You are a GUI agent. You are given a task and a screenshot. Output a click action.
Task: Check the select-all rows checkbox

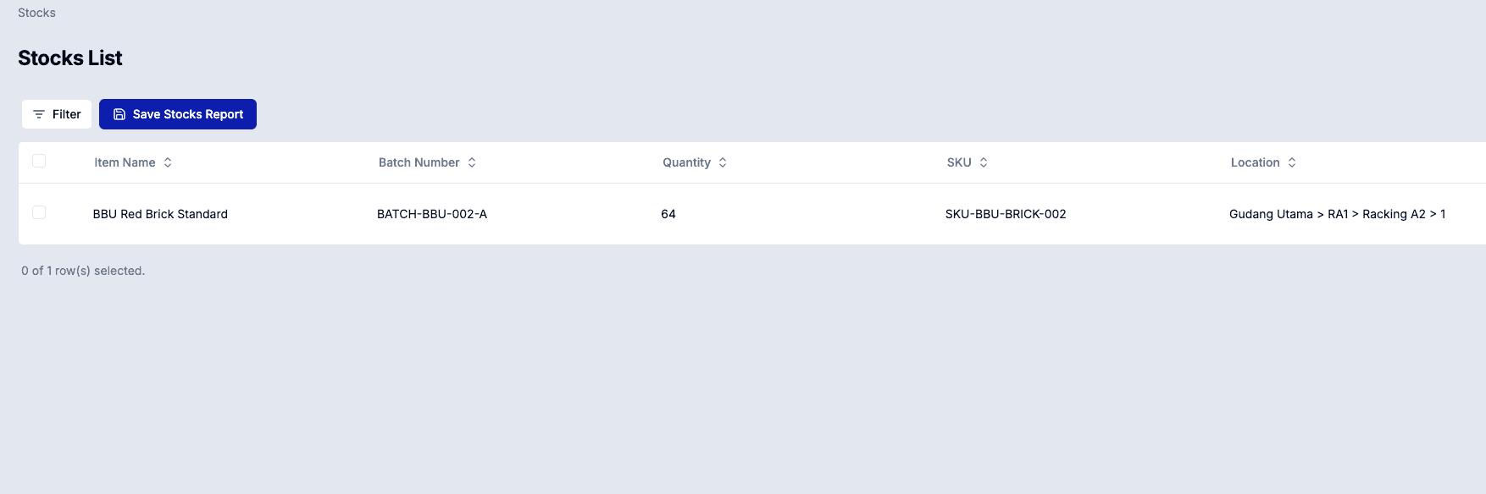pos(39,161)
